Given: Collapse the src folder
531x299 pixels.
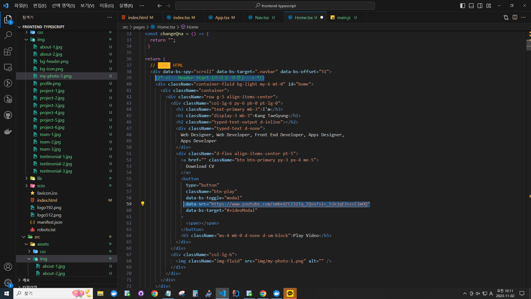Looking at the screenshot, I should 37,237.
